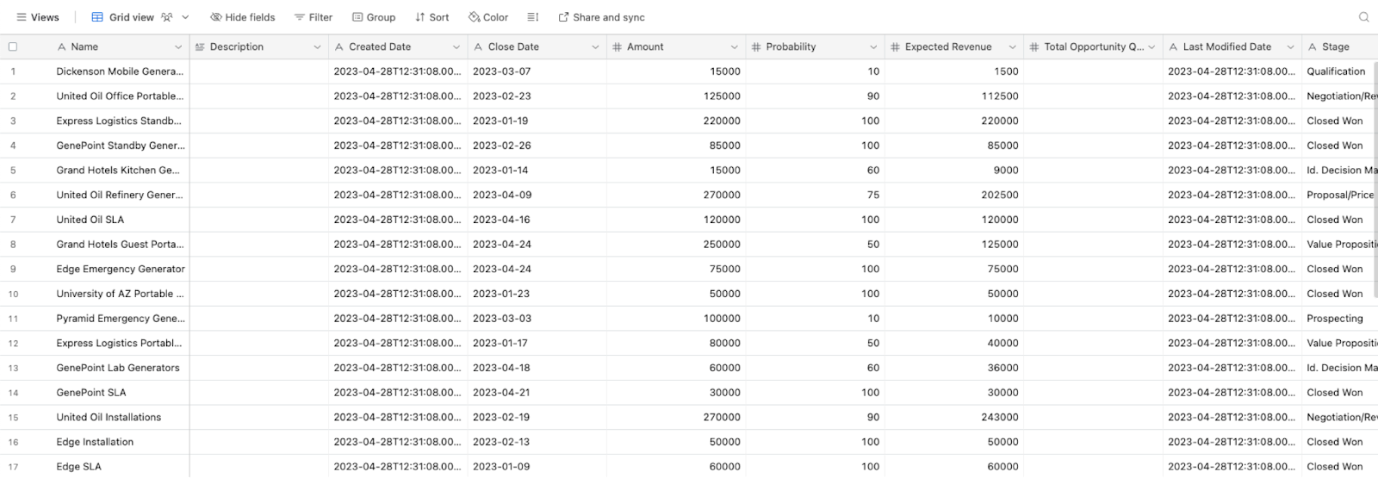Screen dimensions: 1378x478
Task: Click the Edge Installation name cell
Action: 120,442
